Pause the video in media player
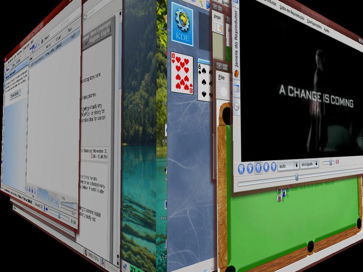The height and width of the screenshot is (272, 363). 258,168
